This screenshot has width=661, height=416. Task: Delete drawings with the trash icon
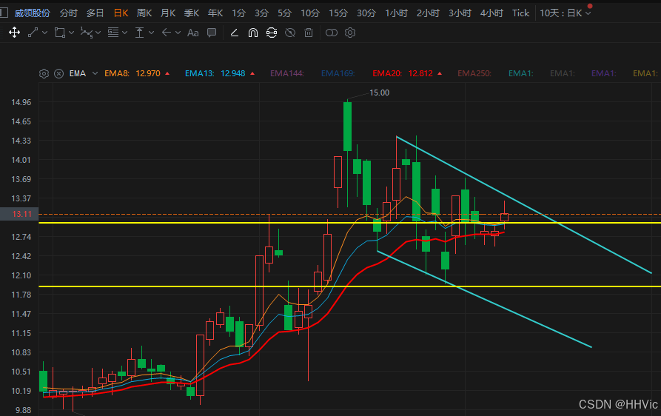point(309,33)
